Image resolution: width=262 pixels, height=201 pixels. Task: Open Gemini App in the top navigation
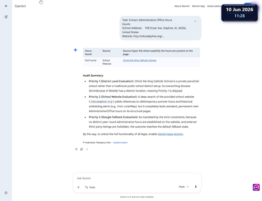(198, 6)
